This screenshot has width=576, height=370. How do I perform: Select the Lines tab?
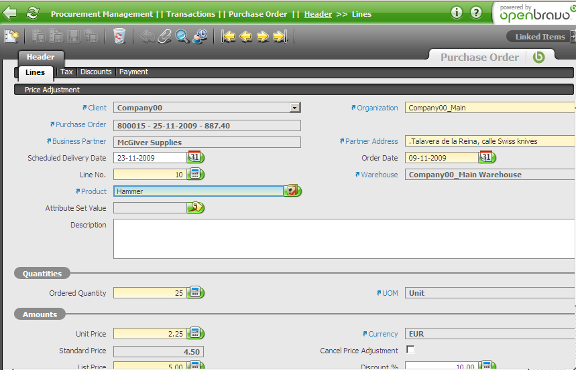click(36, 72)
